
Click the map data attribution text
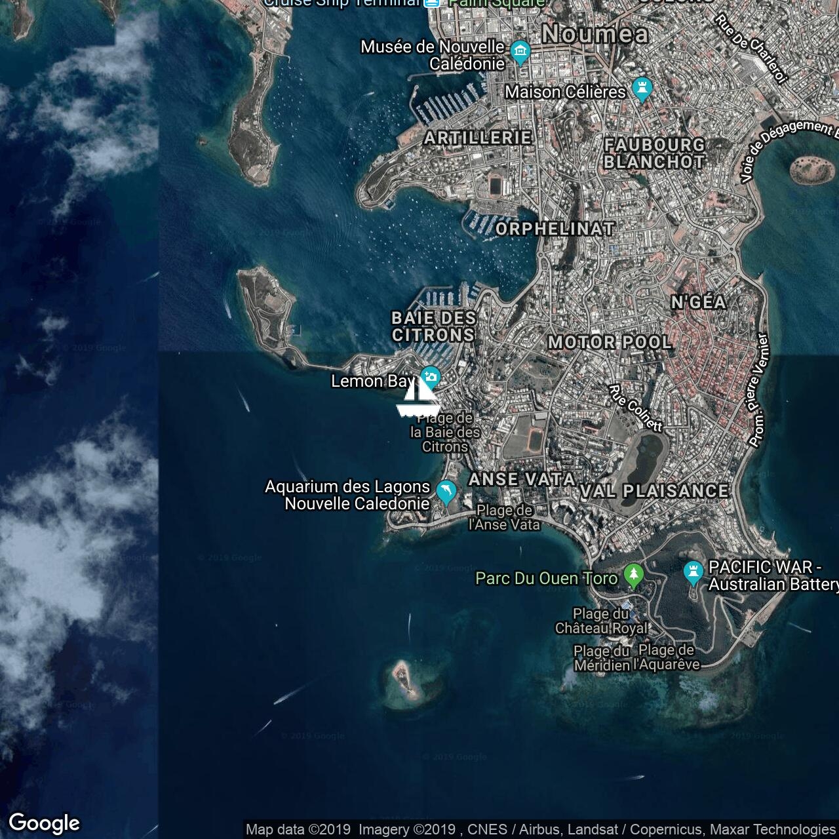click(541, 830)
